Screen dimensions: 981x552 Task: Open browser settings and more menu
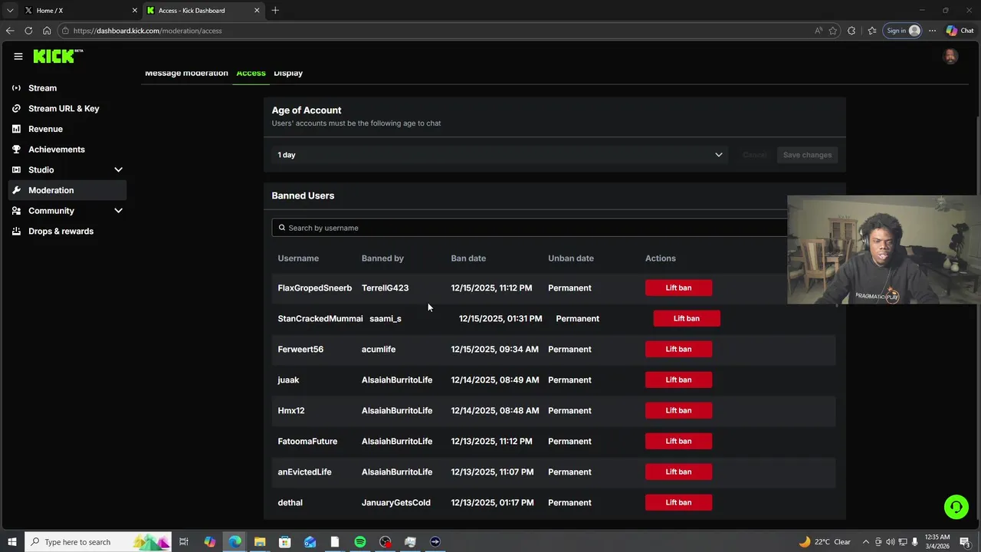(932, 31)
